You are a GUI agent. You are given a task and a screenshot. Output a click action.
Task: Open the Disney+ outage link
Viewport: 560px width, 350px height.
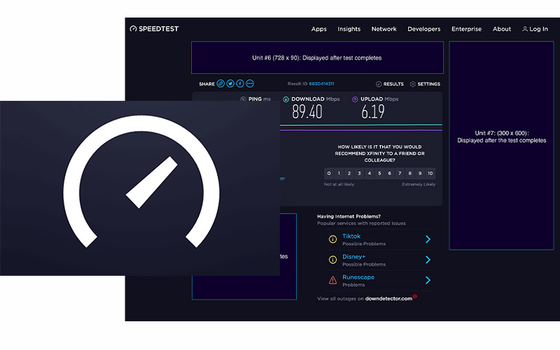pos(353,256)
